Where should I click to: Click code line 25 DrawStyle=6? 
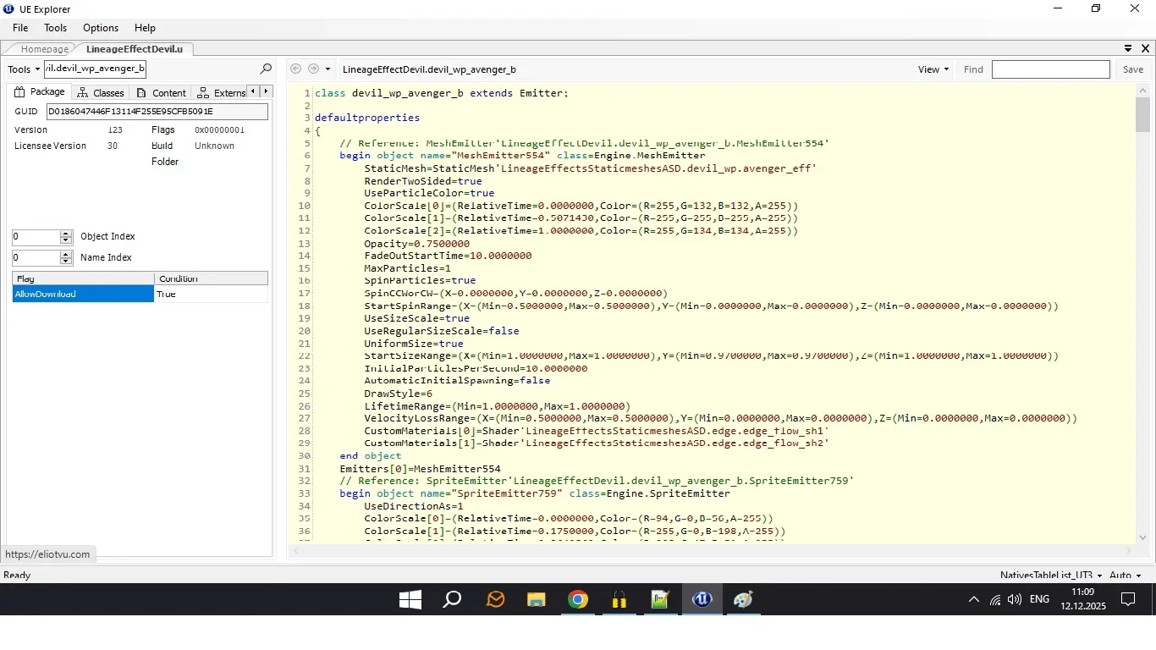(398, 394)
